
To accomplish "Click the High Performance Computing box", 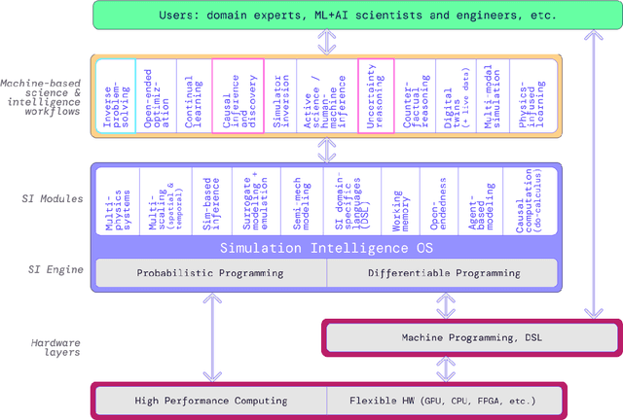I will (x=210, y=401).
